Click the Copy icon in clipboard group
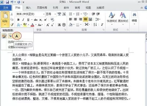Screen dimensions: 147x106 click(12, 19)
